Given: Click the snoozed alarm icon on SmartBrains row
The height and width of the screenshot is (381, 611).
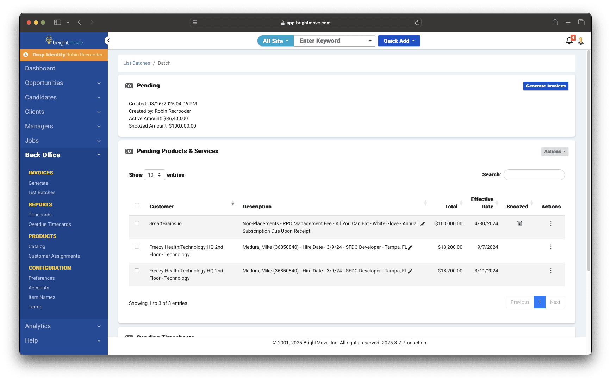Looking at the screenshot, I should [519, 223].
